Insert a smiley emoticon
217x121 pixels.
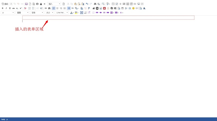point(133,8)
